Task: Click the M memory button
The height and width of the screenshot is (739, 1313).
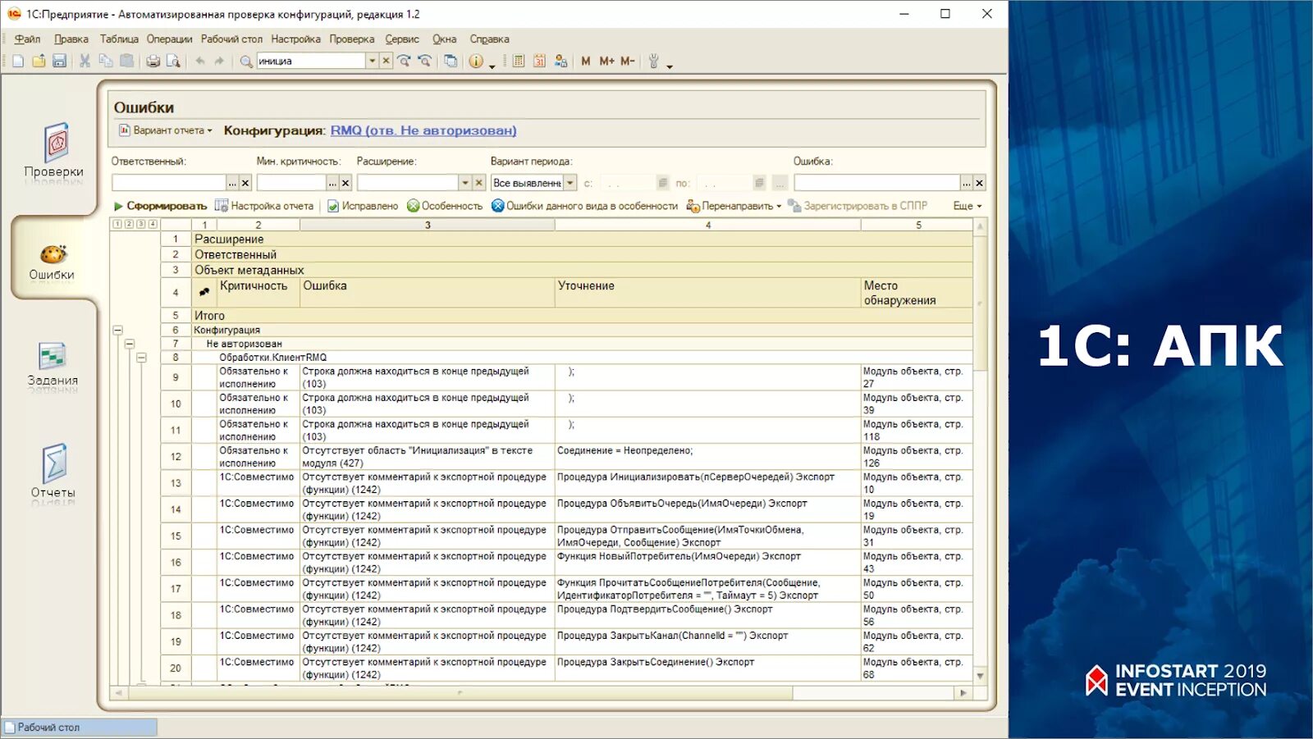Action: point(585,61)
